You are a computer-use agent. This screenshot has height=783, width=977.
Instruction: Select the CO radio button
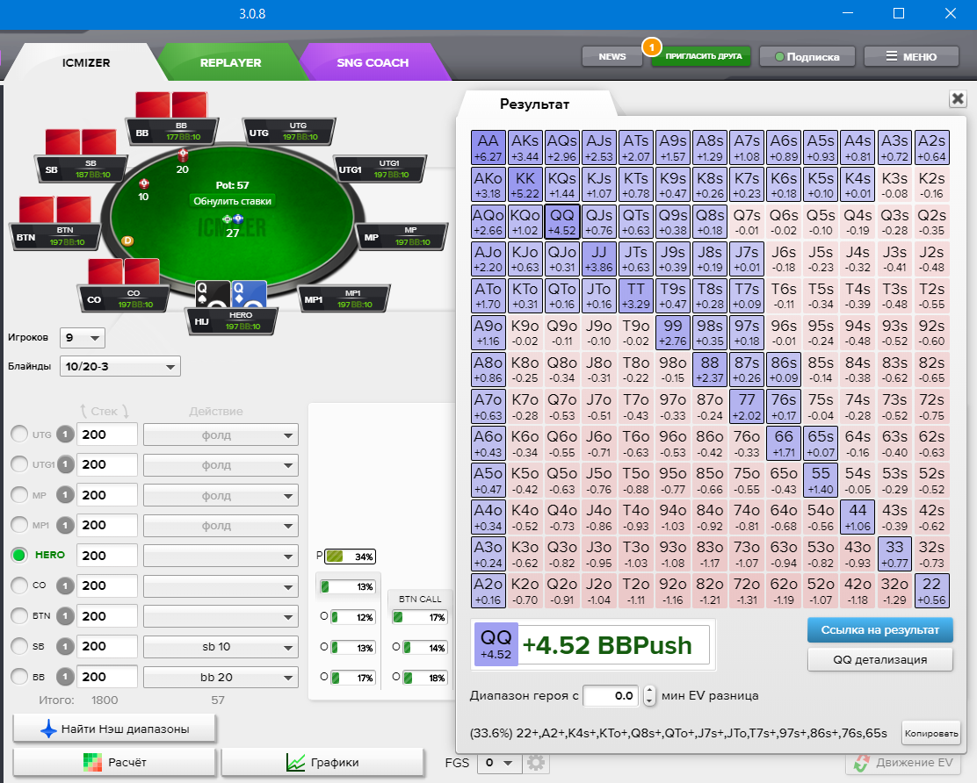19,585
